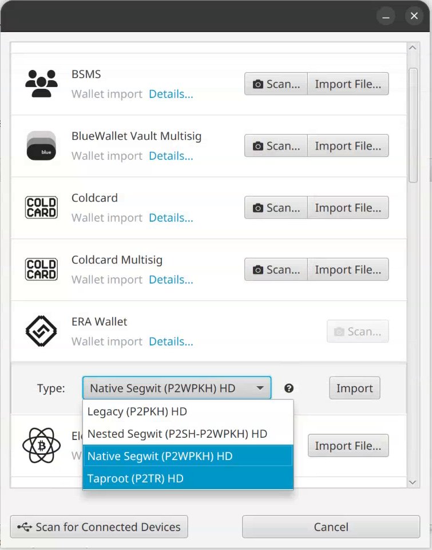Select Native Segwit (P2WPKH) HD list option

click(x=188, y=456)
